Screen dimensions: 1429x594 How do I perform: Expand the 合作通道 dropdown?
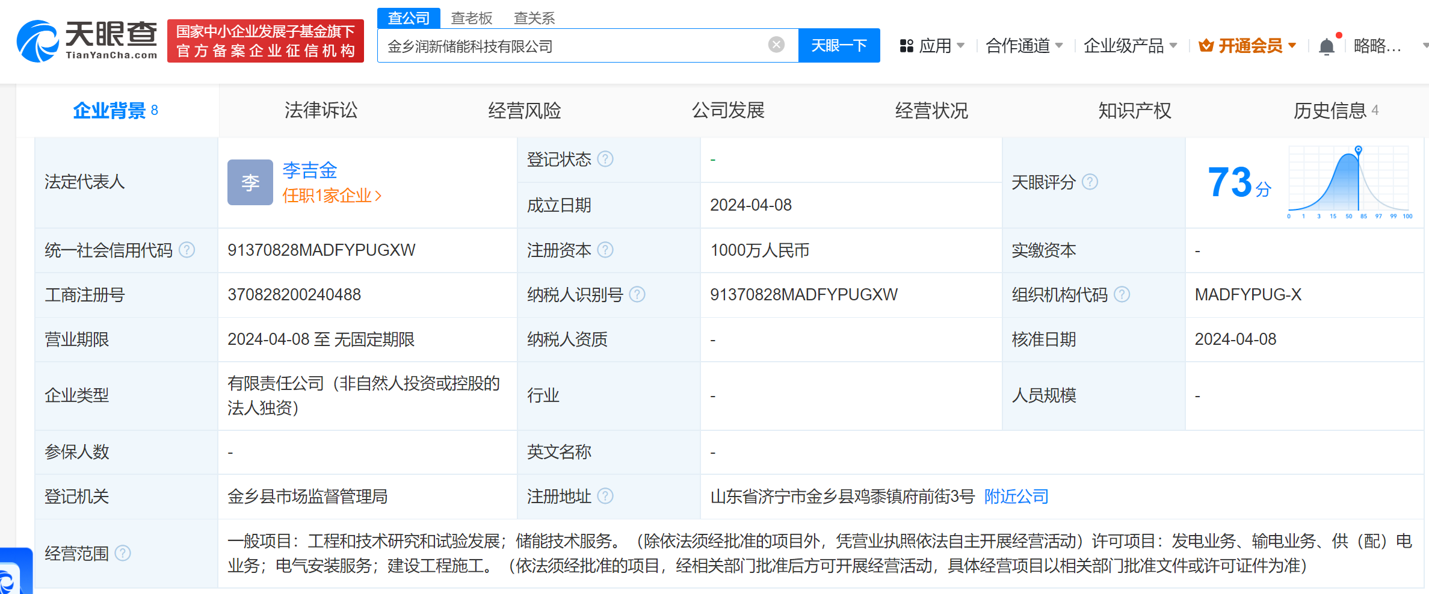[1024, 46]
